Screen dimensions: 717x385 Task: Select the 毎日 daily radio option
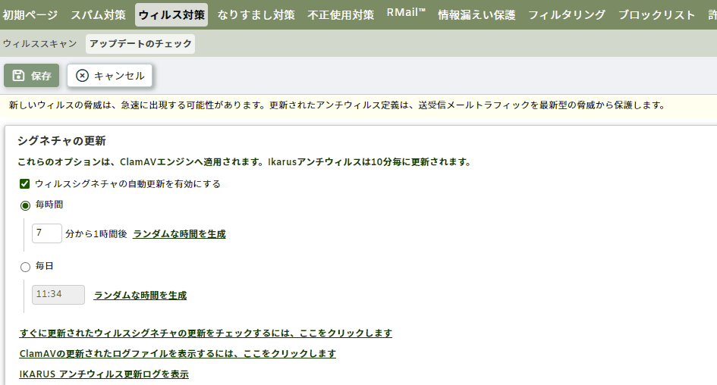coord(26,267)
